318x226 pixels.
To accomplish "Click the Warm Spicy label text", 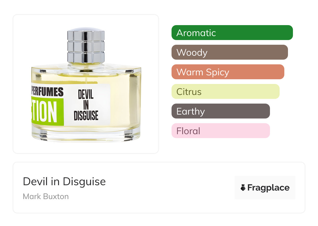I will (203, 72).
